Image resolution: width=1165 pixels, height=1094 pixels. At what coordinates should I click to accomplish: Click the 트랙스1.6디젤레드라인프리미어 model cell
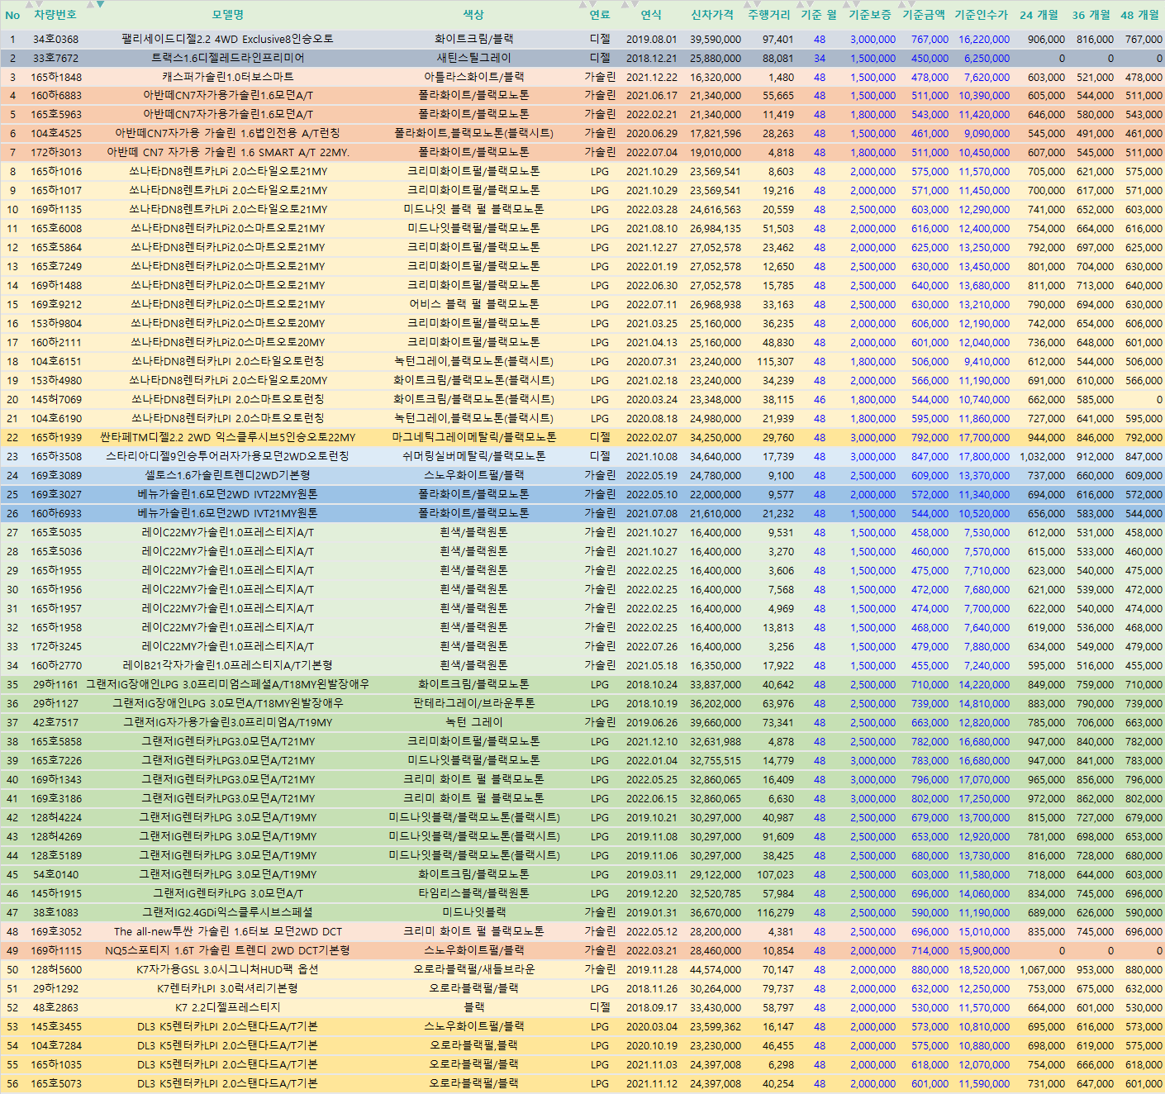(x=227, y=58)
